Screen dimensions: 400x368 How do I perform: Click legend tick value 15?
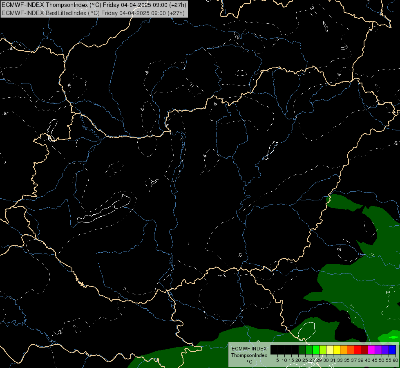tap(292, 360)
